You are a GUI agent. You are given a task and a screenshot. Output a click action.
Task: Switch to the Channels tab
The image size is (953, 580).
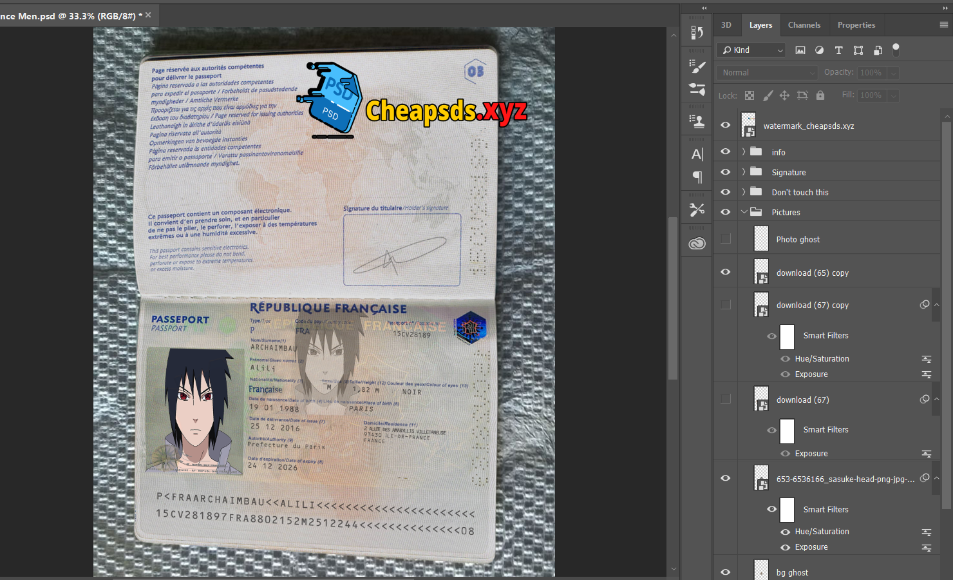coord(804,25)
